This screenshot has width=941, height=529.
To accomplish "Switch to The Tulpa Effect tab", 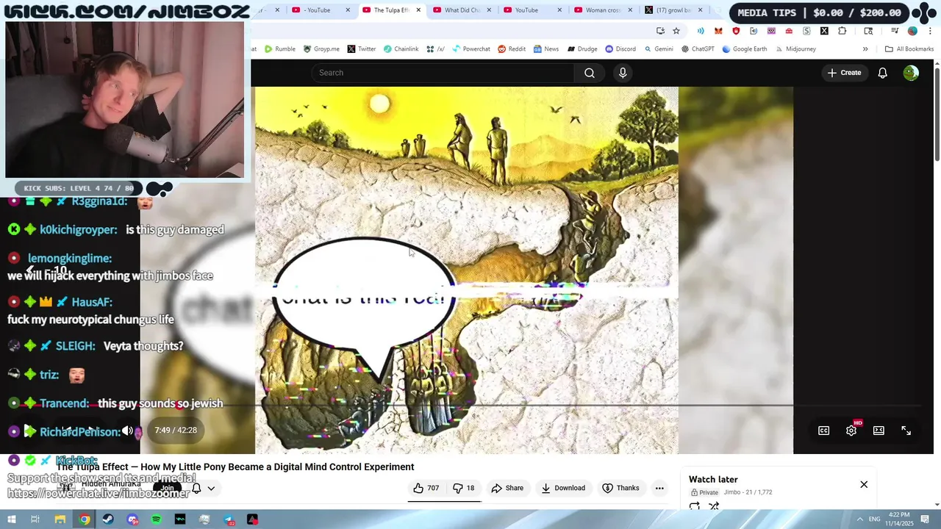I will [390, 10].
